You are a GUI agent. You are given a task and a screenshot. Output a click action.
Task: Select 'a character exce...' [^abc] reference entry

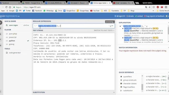(x=156, y=80)
